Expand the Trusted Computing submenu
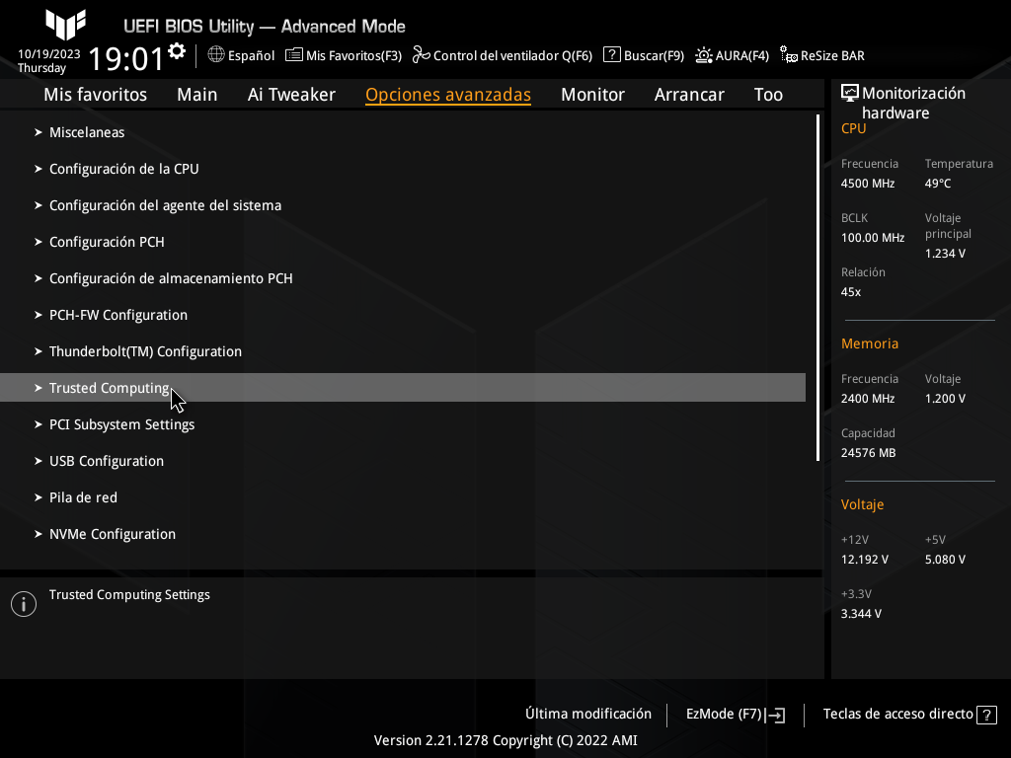Viewport: 1011px width, 758px height. tap(110, 388)
